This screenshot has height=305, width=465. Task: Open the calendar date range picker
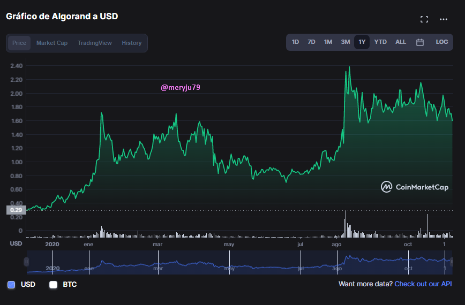419,42
